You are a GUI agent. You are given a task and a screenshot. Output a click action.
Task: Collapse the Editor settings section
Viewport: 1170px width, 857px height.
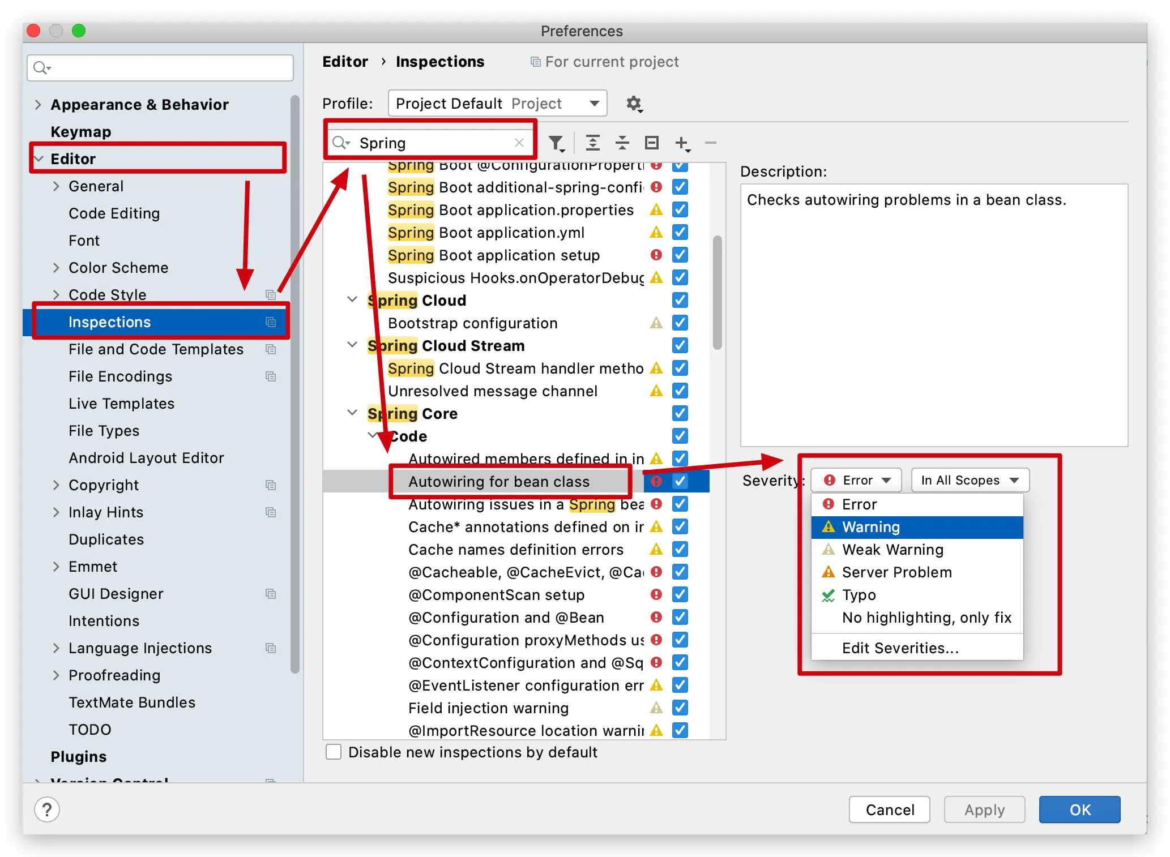pyautogui.click(x=39, y=159)
